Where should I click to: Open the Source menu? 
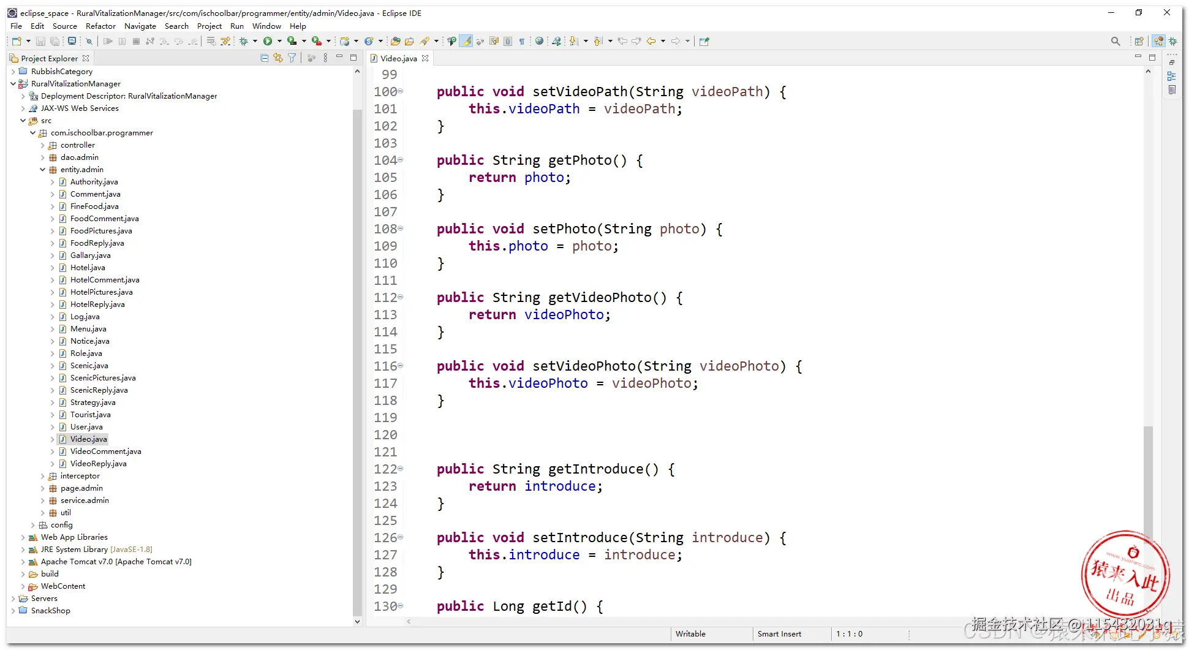65,26
